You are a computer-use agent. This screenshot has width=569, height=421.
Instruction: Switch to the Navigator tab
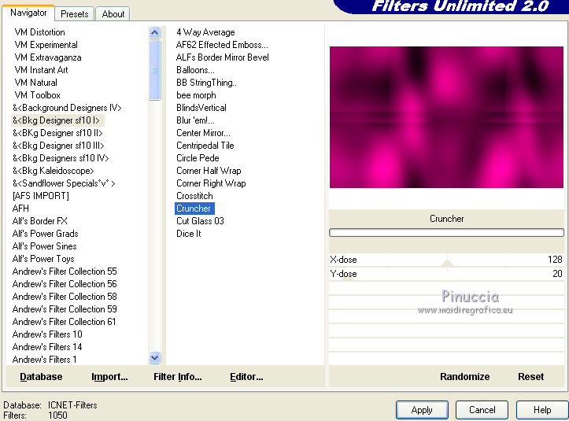pos(28,13)
